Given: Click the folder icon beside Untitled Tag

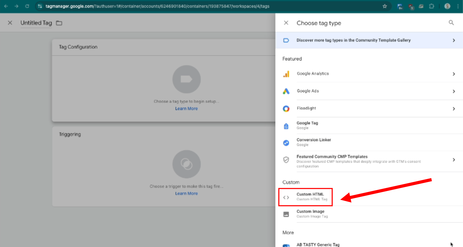Looking at the screenshot, I should [59, 23].
